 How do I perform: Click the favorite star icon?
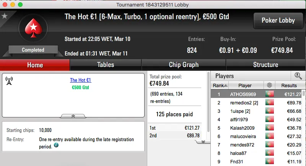5,16
